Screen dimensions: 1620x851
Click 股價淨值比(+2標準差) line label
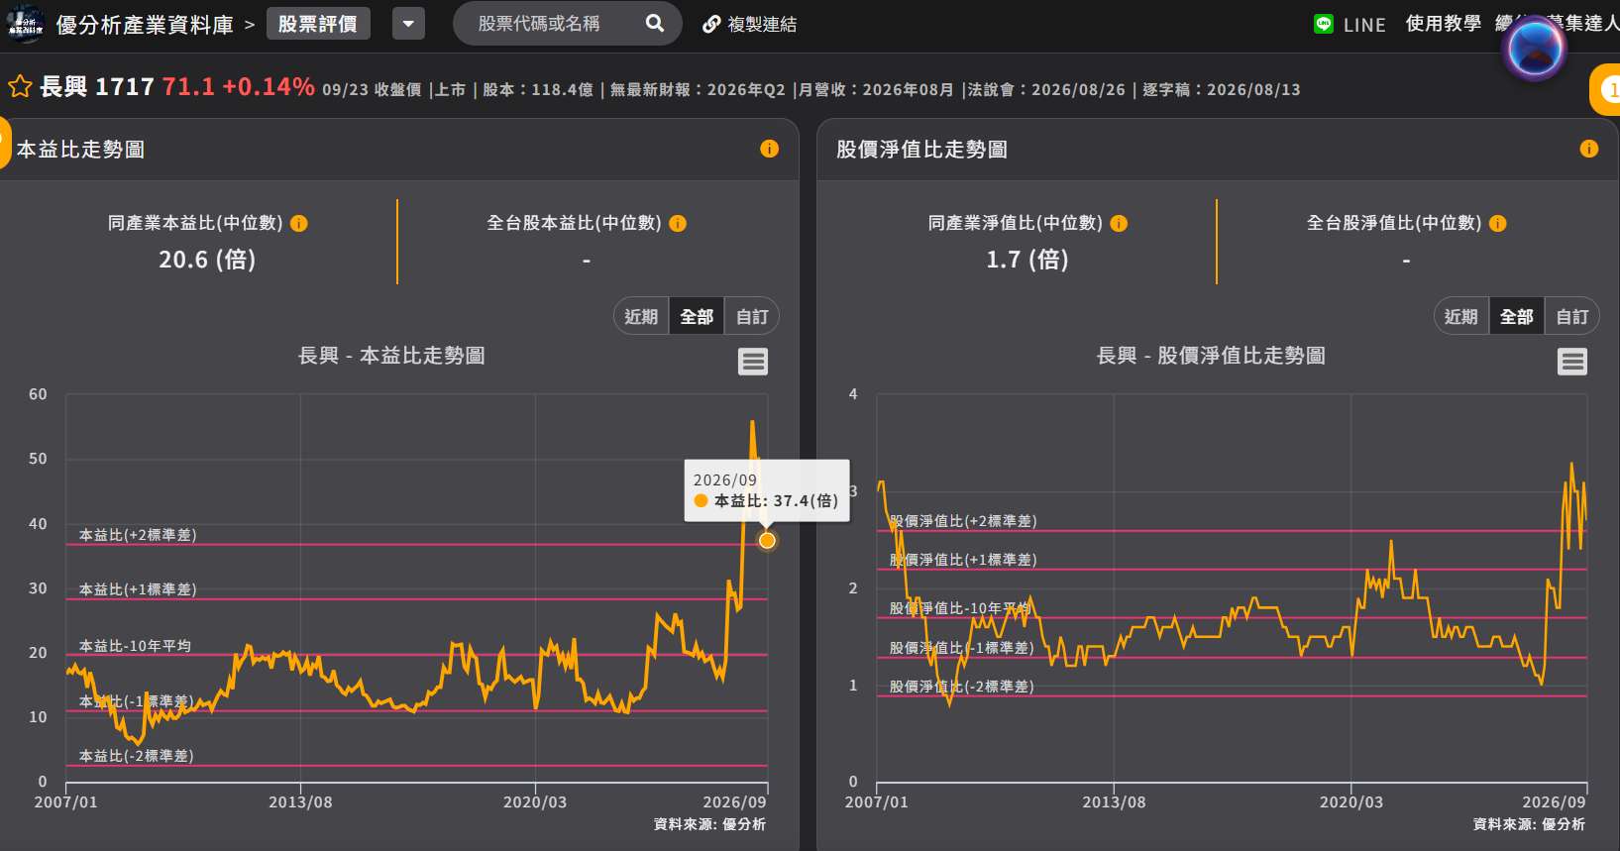point(963,521)
